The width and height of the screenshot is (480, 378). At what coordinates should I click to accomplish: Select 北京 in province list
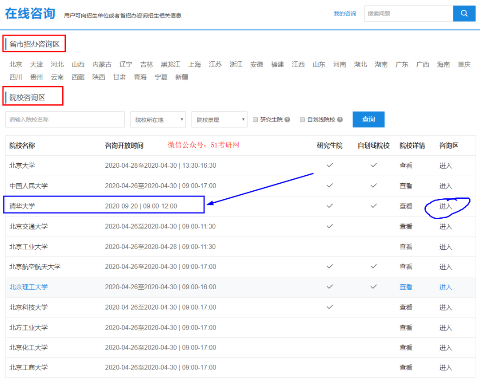16,64
